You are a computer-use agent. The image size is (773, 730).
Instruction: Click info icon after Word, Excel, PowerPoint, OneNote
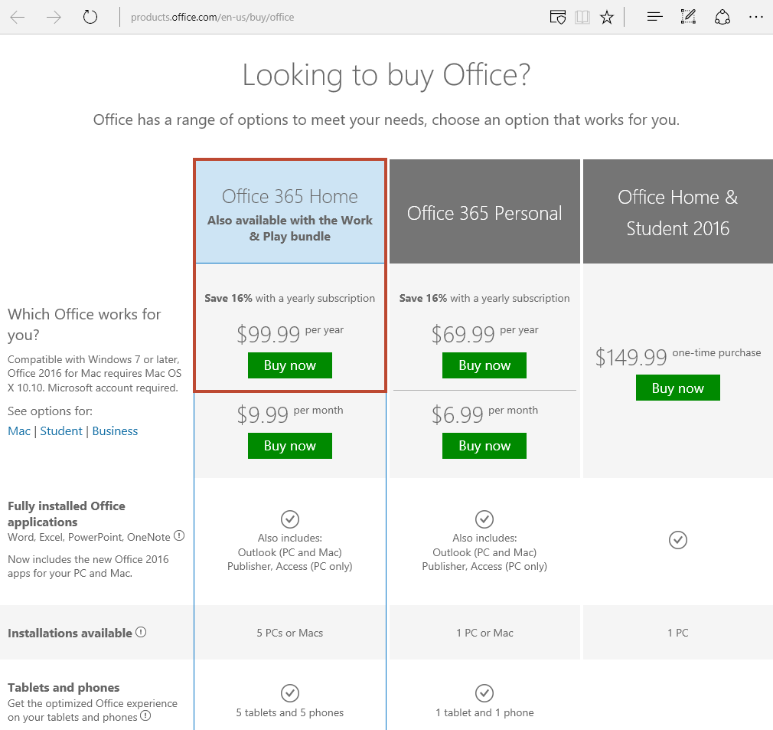coord(179,535)
